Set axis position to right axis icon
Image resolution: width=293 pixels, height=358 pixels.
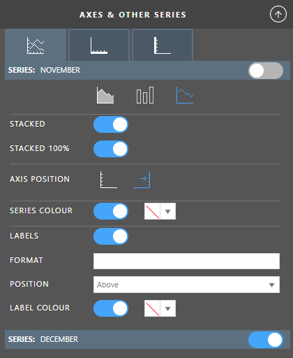point(142,180)
